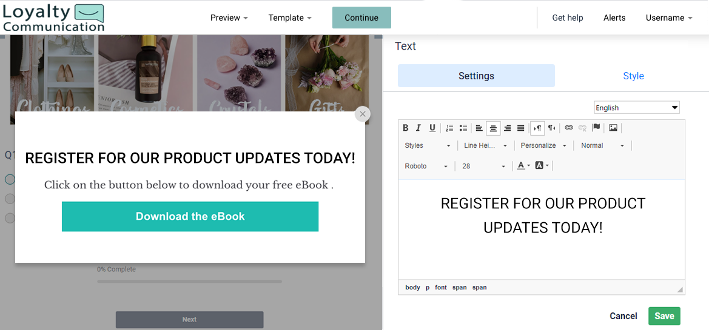The width and height of the screenshot is (709, 330).
Task: Insert an anchor with flag icon
Action: coord(596,128)
